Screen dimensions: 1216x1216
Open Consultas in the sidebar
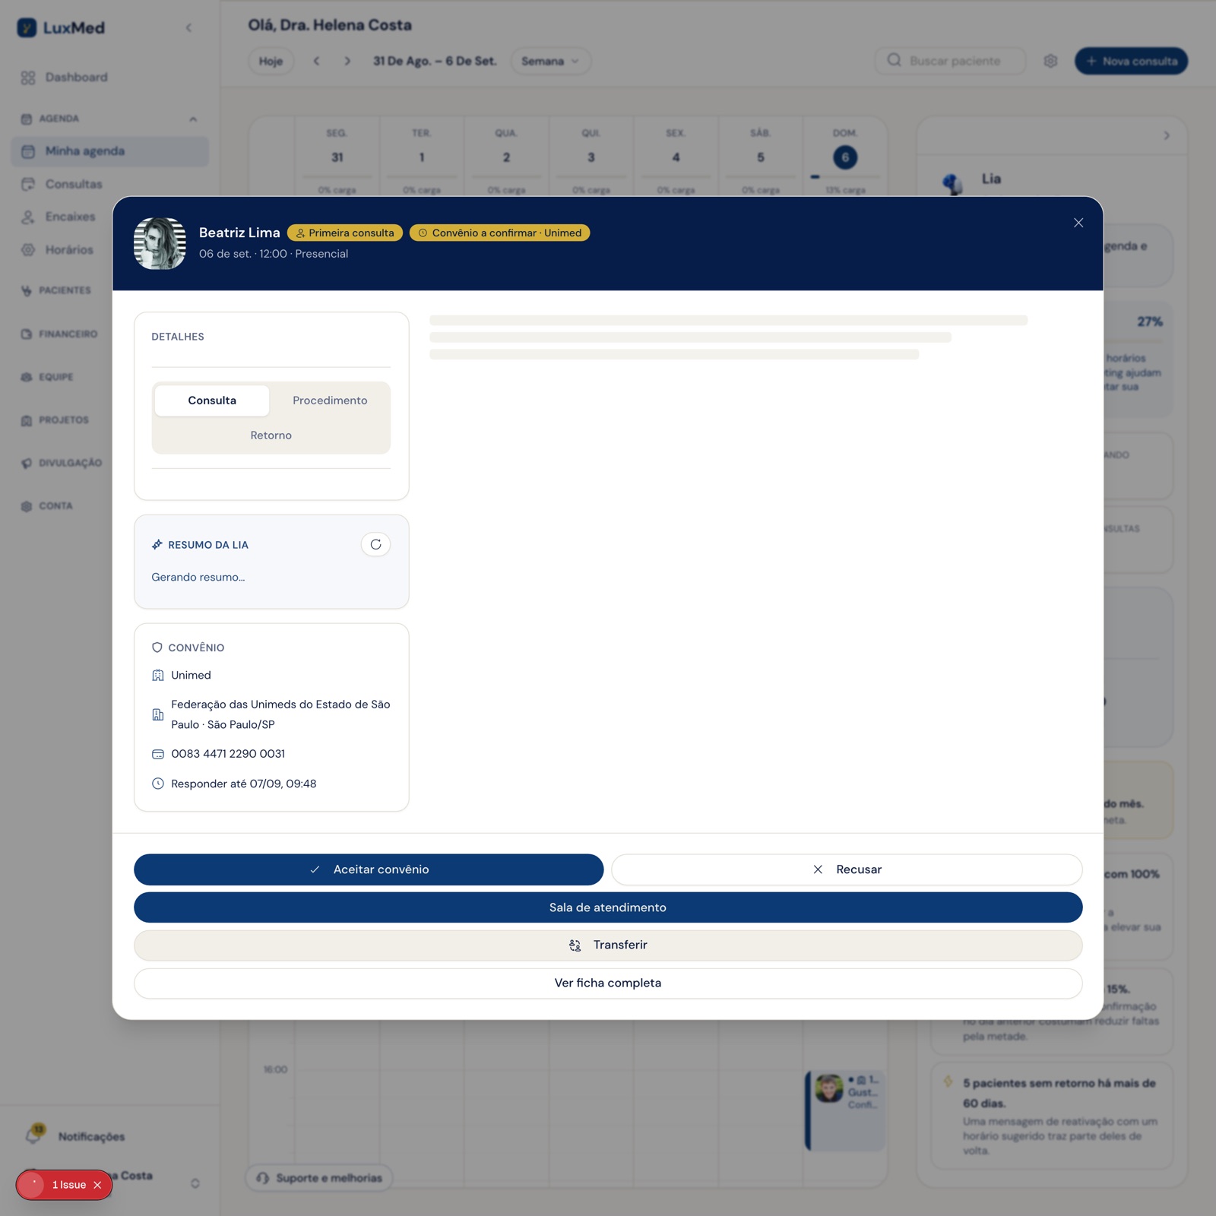110,184
